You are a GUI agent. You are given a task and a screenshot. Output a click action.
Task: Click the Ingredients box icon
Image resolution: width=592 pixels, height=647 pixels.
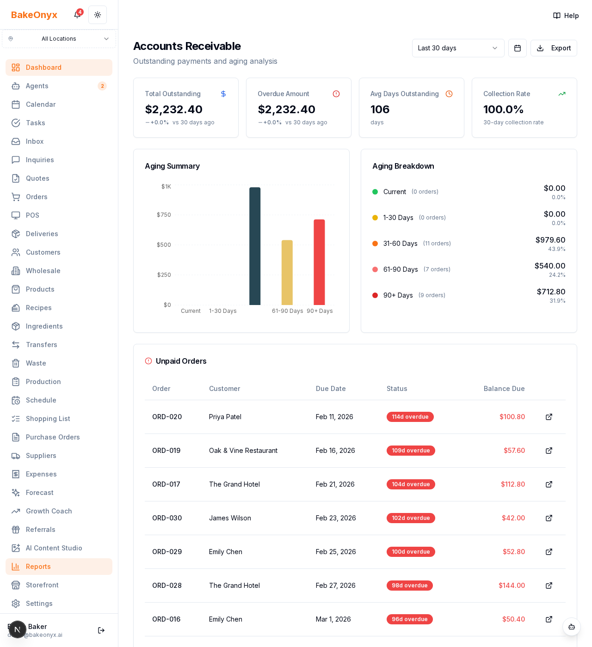16,326
